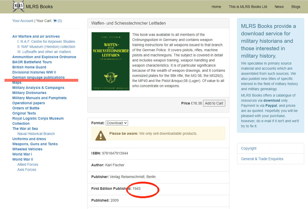The width and height of the screenshot is (308, 209).
Task: Select Military Manuals and Pamphlets category
Action: point(39,98)
